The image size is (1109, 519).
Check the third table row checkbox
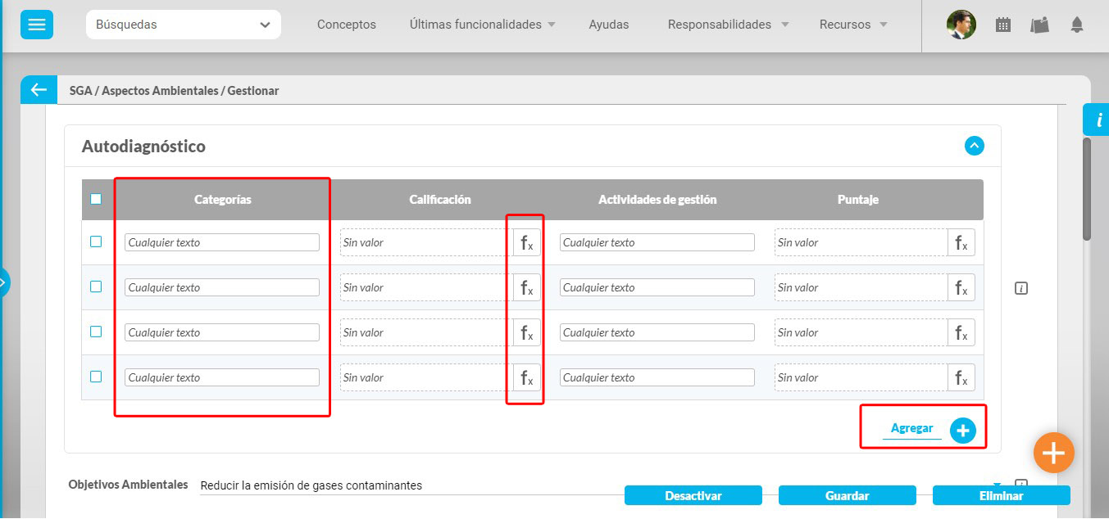click(96, 332)
